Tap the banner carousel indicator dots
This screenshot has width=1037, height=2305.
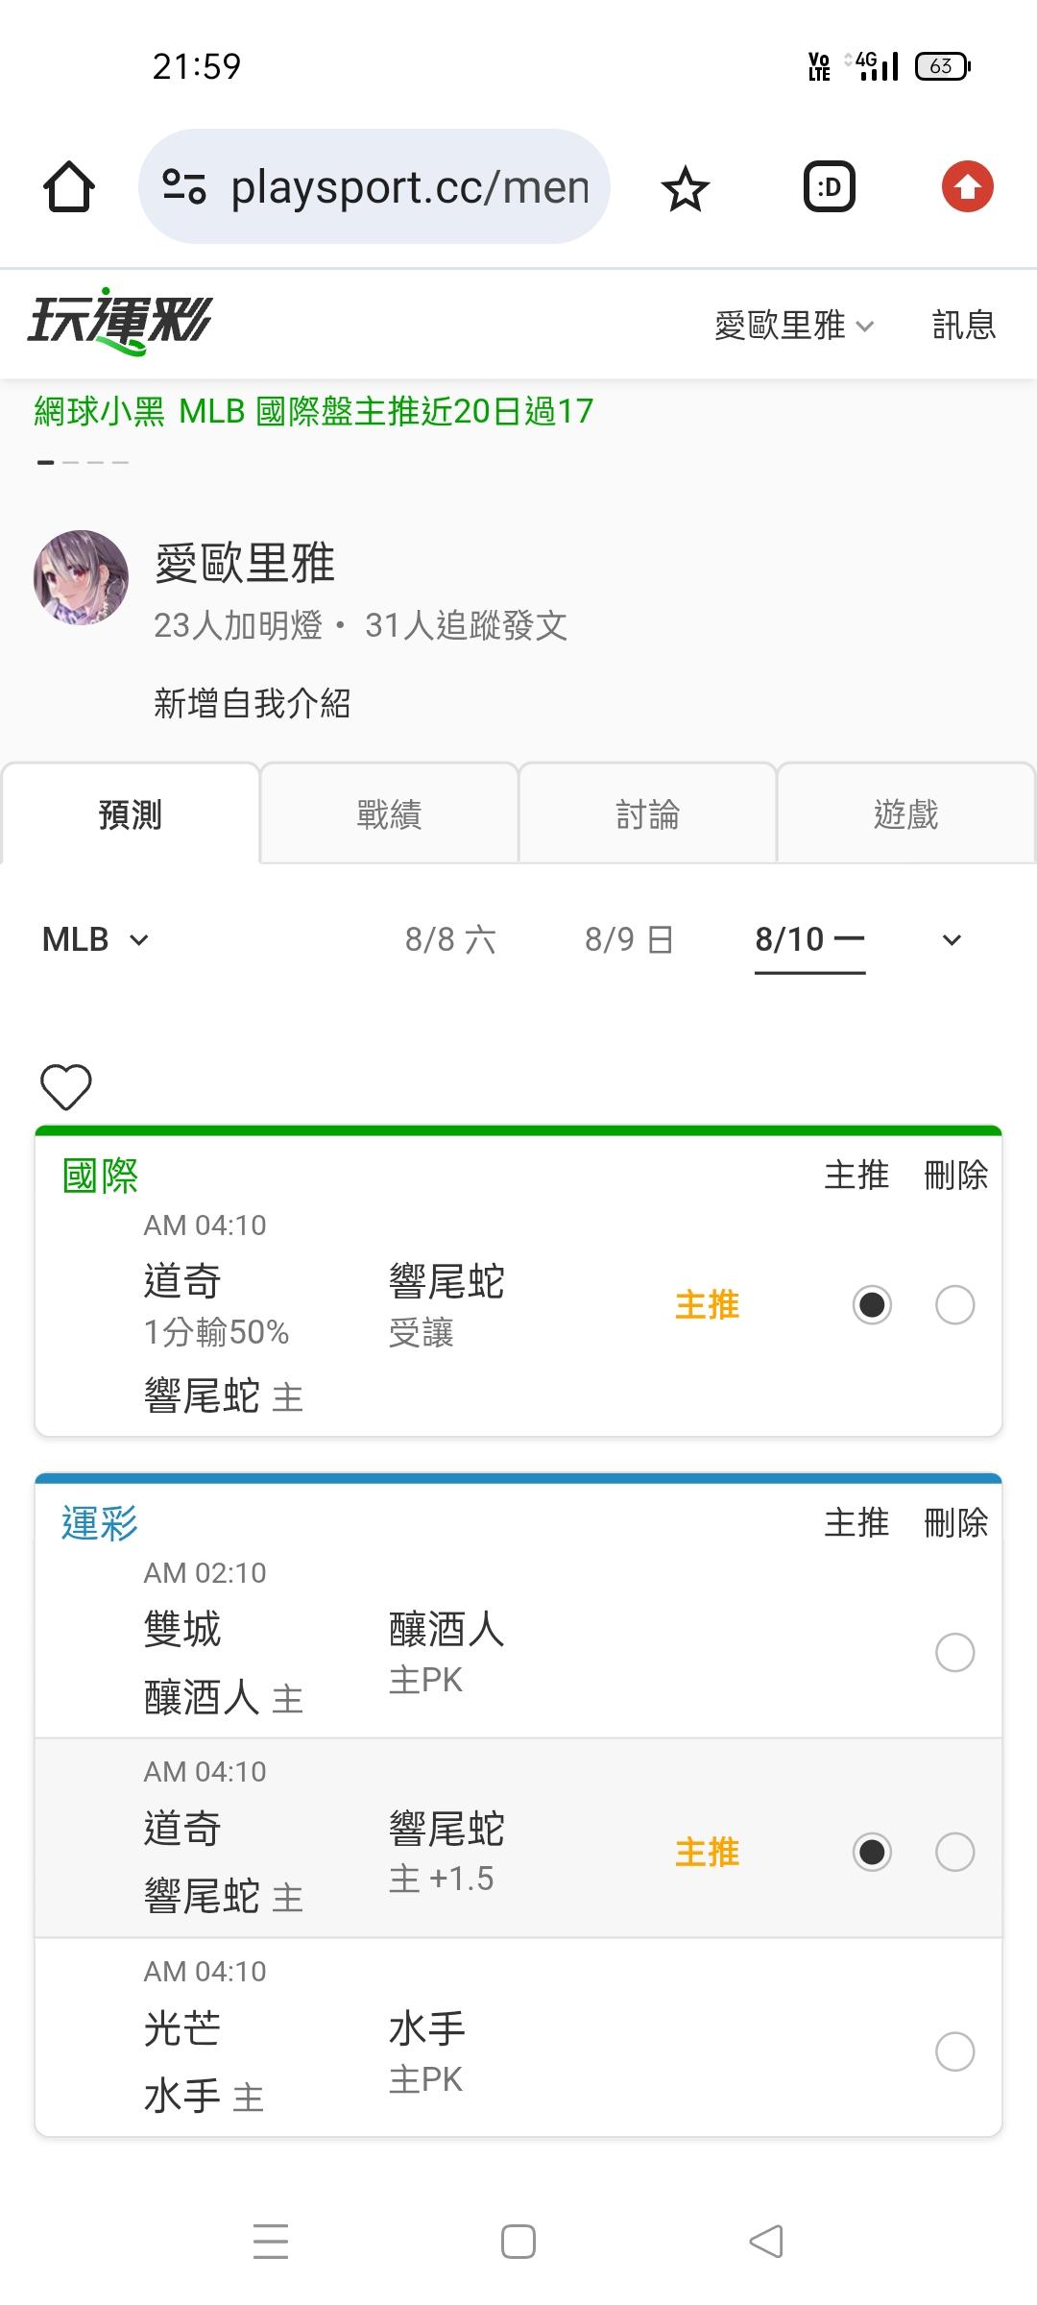(x=83, y=462)
